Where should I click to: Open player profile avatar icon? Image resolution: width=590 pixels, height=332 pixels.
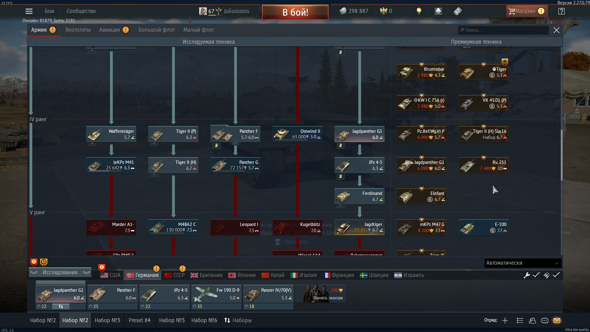pos(203,11)
